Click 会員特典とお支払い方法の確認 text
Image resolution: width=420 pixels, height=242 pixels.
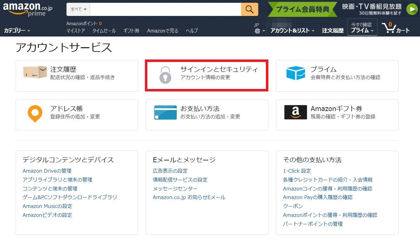tap(346, 77)
